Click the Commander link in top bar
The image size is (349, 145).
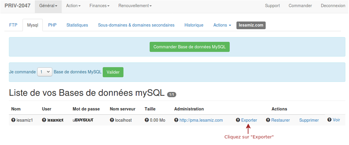[300, 6]
